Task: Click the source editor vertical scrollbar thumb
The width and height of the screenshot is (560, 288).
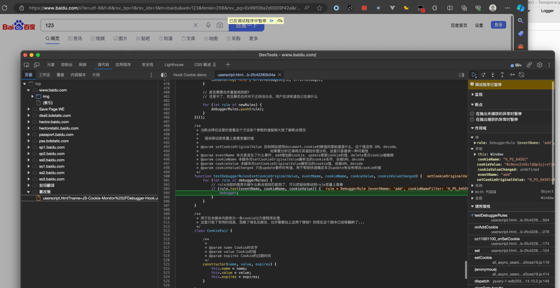Action: point(465,269)
